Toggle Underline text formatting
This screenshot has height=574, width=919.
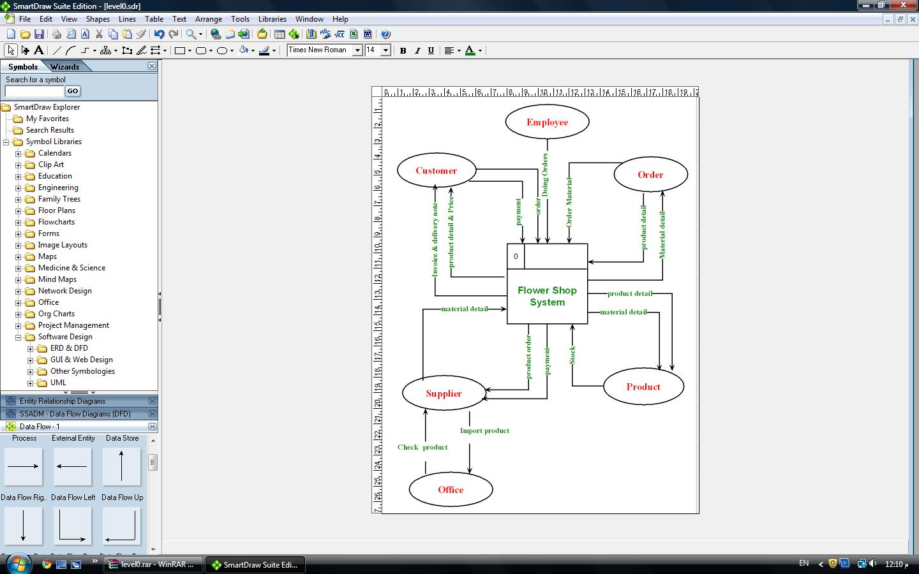(431, 50)
